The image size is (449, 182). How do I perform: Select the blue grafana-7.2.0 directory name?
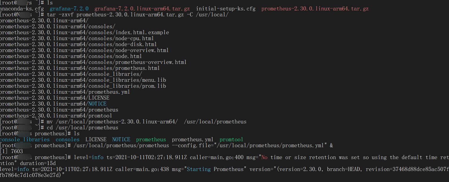(x=69, y=9)
